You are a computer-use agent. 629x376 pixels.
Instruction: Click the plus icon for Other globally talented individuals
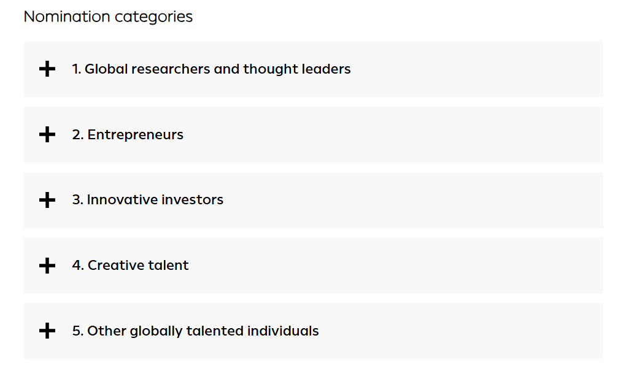click(x=47, y=331)
